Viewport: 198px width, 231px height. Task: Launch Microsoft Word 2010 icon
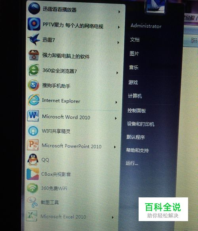(33, 116)
